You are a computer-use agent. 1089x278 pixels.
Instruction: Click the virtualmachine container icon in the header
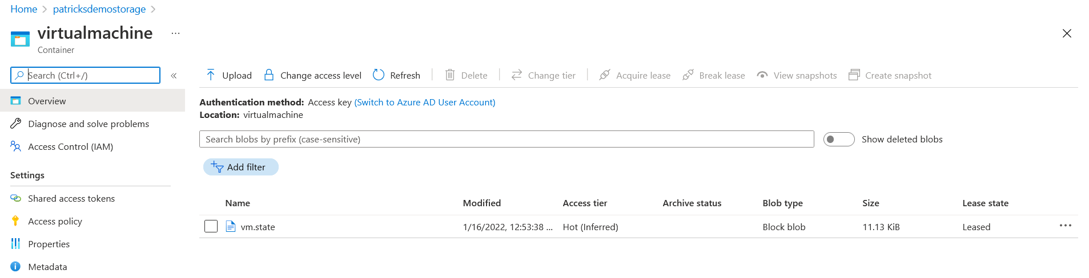pos(20,39)
